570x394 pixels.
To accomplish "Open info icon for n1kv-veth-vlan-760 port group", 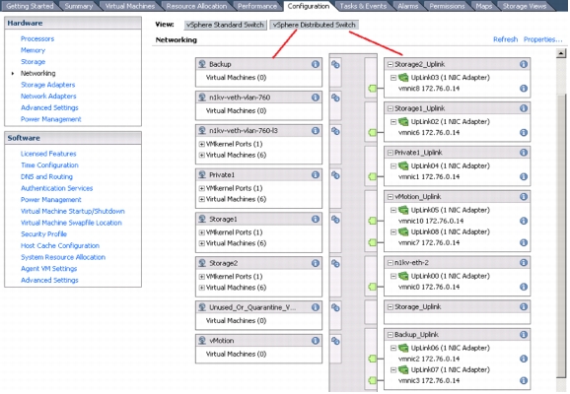I will [x=316, y=98].
